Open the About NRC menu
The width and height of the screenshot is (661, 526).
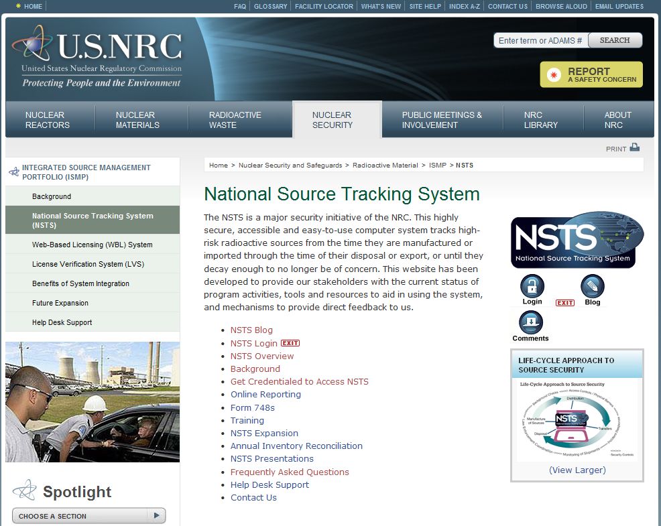tap(617, 120)
